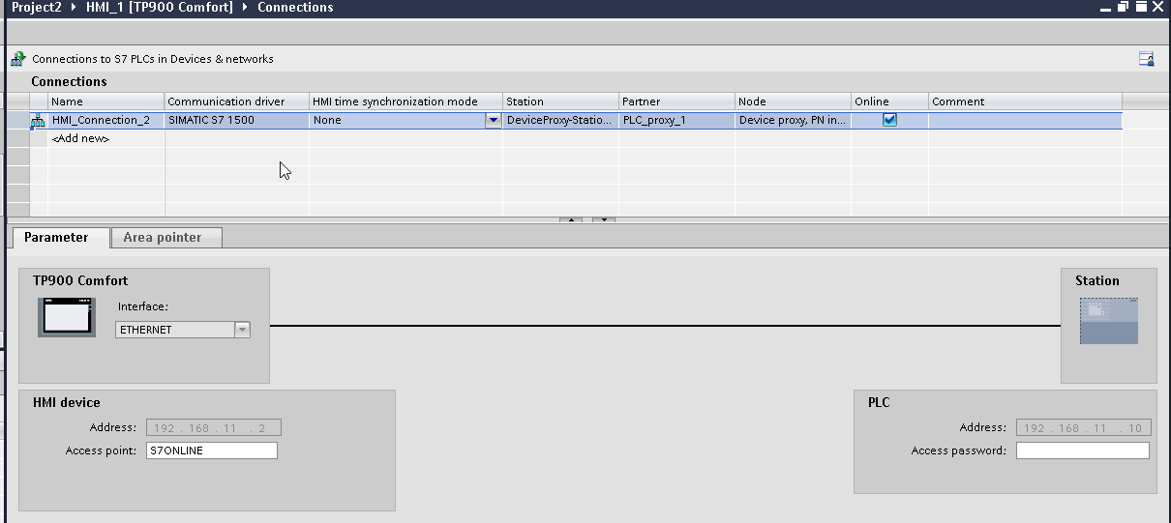Click the Online column header
This screenshot has width=1171, height=523.
890,102
